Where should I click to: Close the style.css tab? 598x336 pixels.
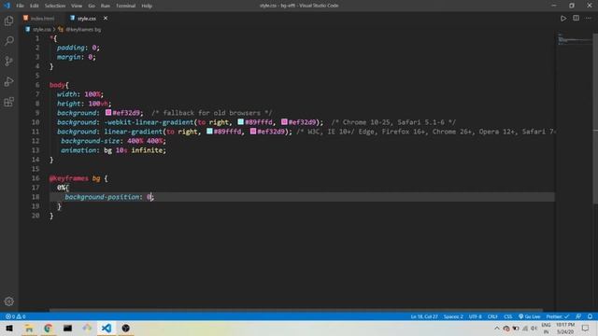106,19
